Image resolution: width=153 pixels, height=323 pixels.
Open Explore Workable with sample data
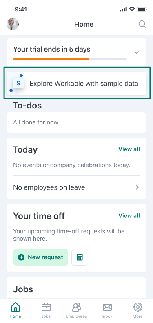pyautogui.click(x=76, y=84)
